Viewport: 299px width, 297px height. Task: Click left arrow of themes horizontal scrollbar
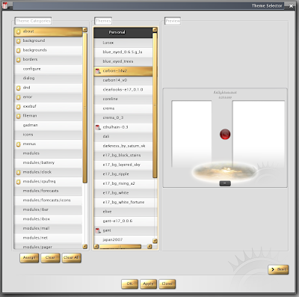(96, 247)
